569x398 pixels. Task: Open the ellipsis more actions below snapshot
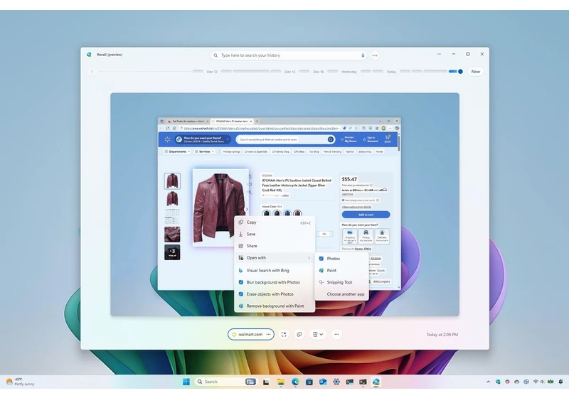336,334
